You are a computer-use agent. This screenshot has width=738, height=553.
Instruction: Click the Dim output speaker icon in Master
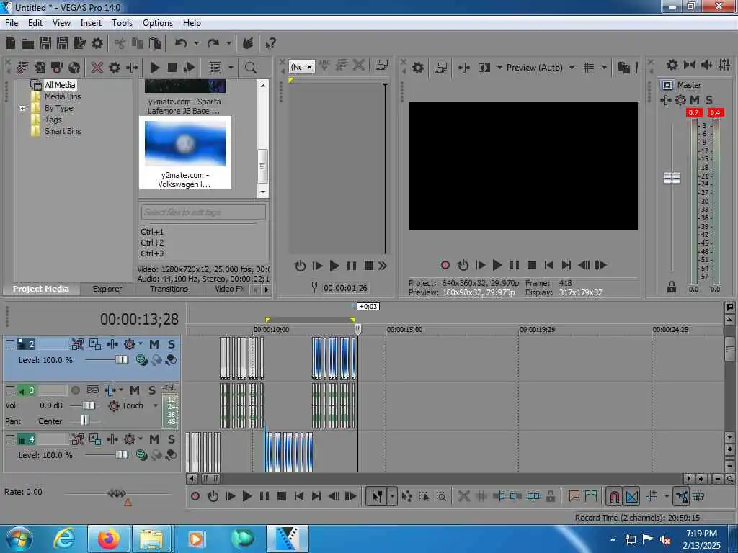pos(707,64)
